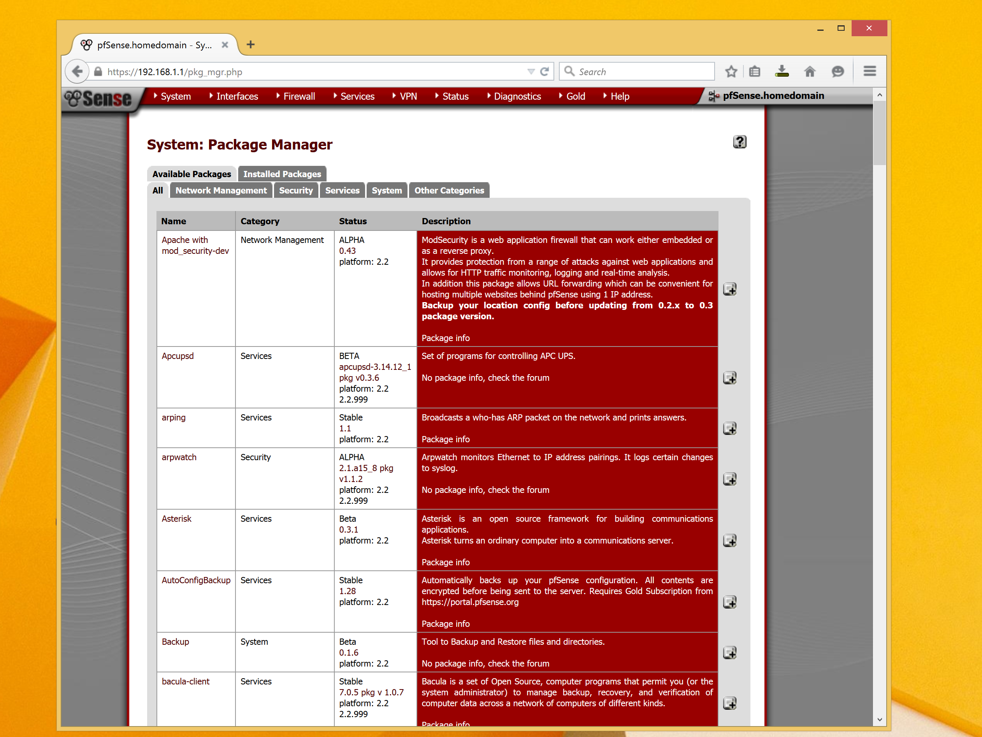Click the pfSense.homedomain hostname header
The height and width of the screenshot is (737, 982).
click(x=773, y=95)
